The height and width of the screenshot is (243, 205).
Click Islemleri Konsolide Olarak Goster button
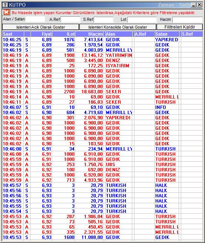tap(118, 27)
